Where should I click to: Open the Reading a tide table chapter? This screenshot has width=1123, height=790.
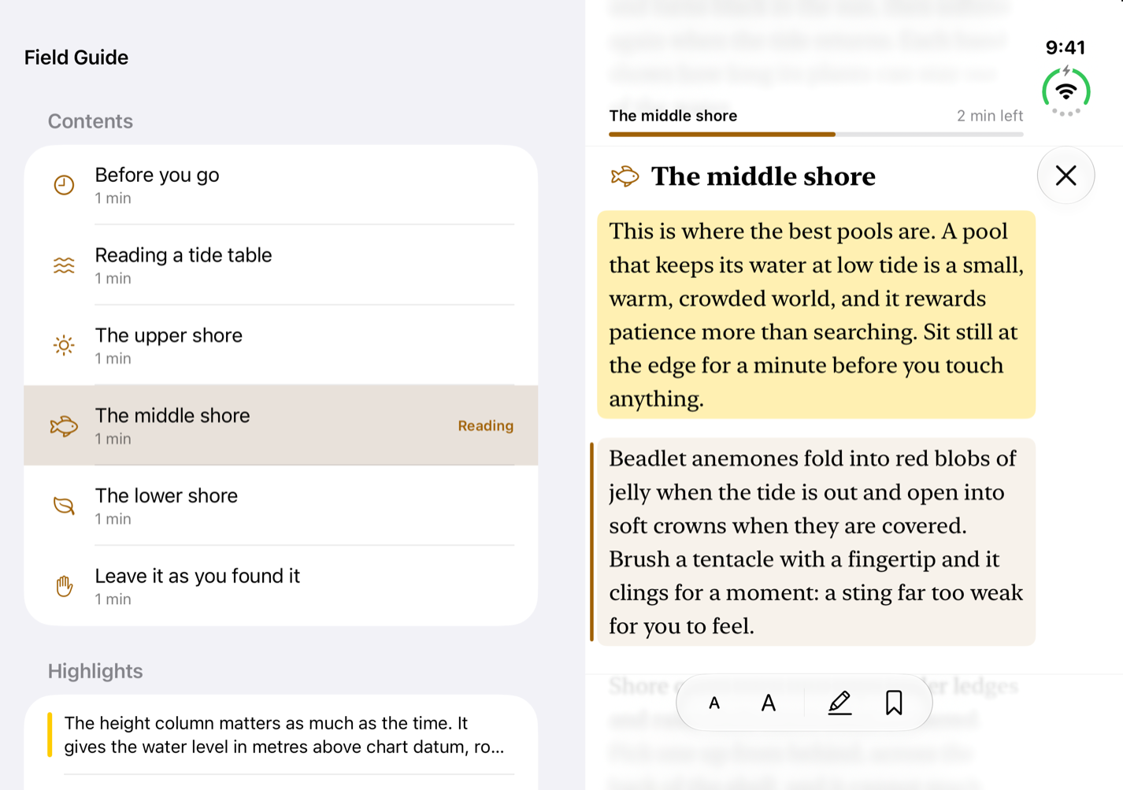tap(281, 265)
